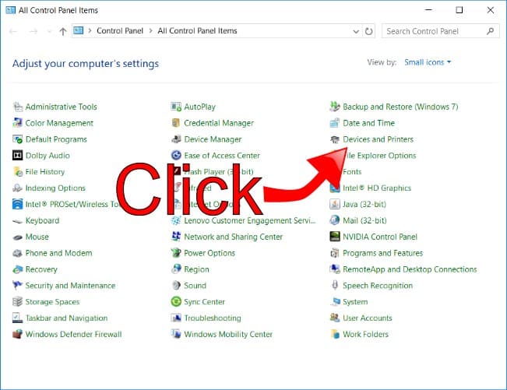Go up one level with Up arrow
This screenshot has height=390, width=507.
pyautogui.click(x=63, y=32)
